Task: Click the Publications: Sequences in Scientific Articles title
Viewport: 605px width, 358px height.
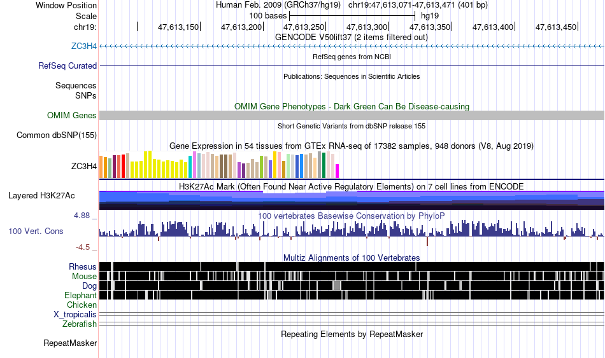Action: coord(352,77)
